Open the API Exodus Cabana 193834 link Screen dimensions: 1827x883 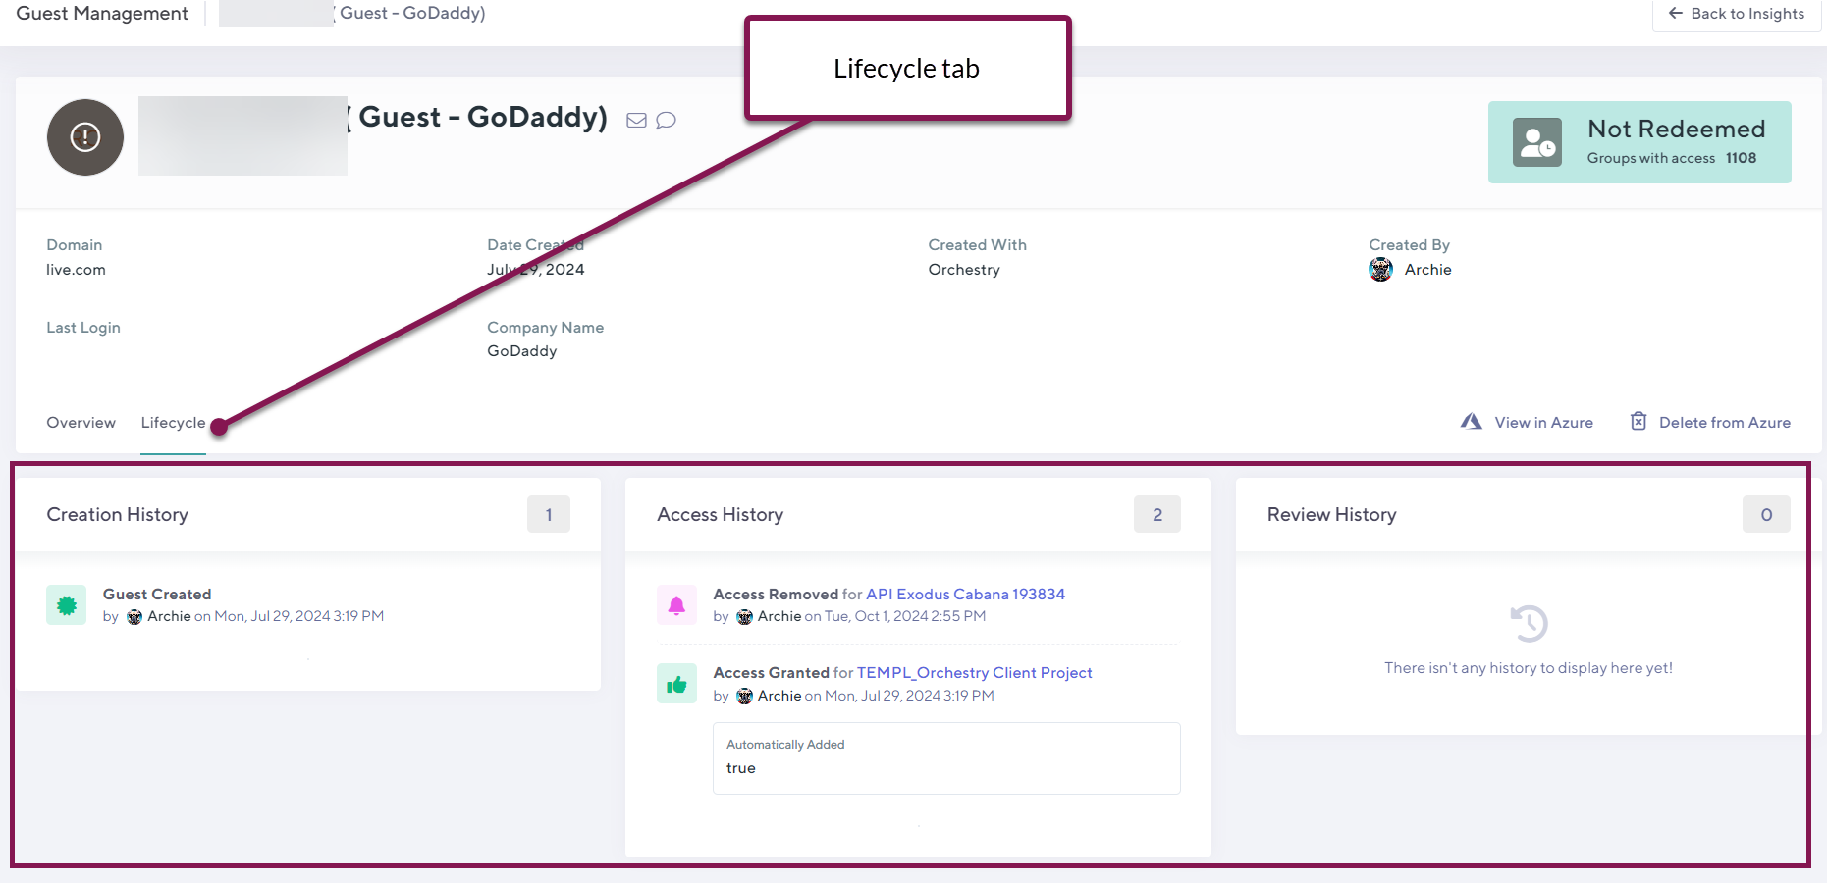pyautogui.click(x=965, y=595)
